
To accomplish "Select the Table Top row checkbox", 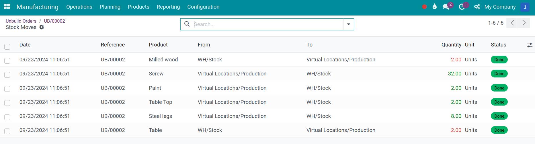I will tap(7, 103).
